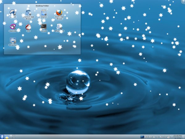Open the network connection tray icon
The width and height of the screenshot is (185, 139).
pyautogui.click(x=158, y=137)
